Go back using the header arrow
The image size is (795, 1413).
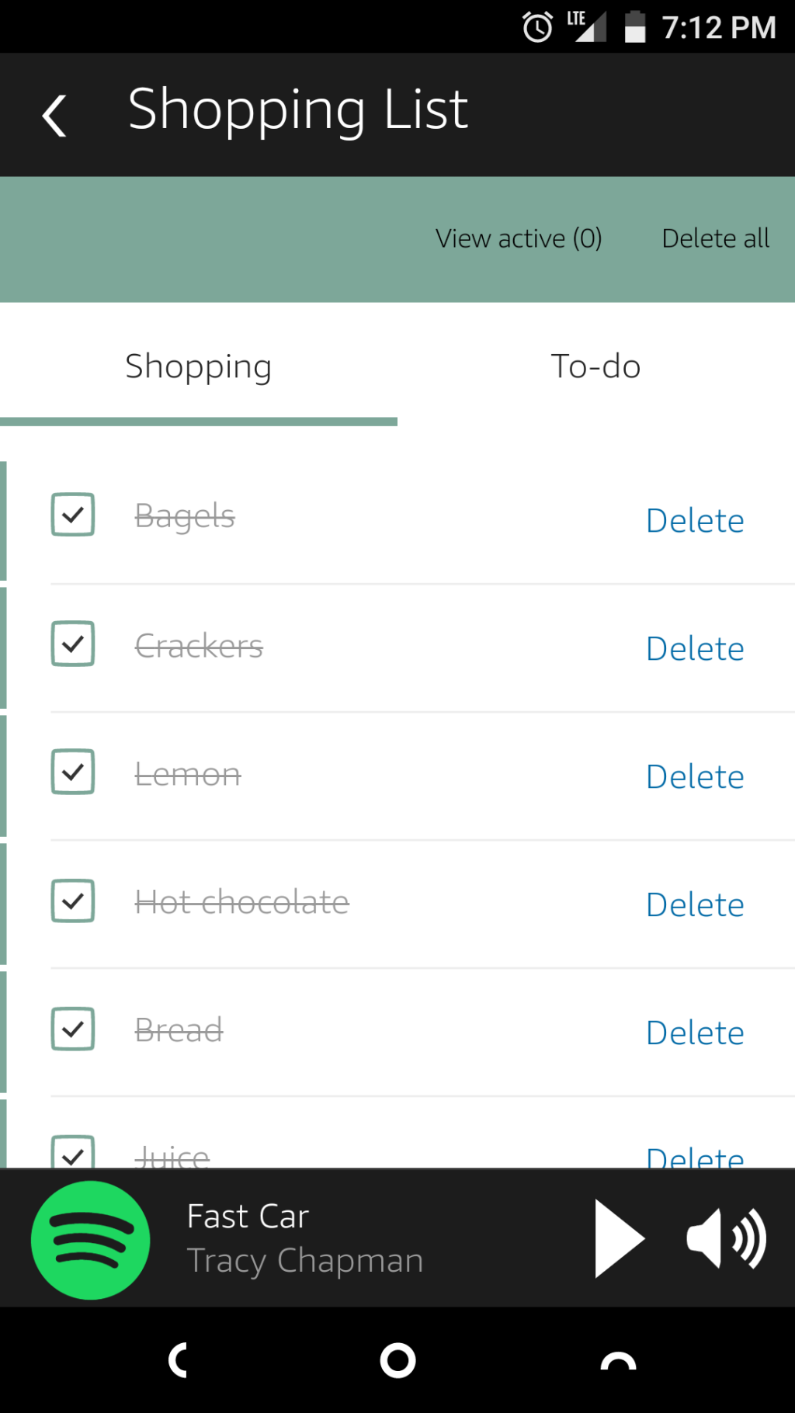coord(54,116)
